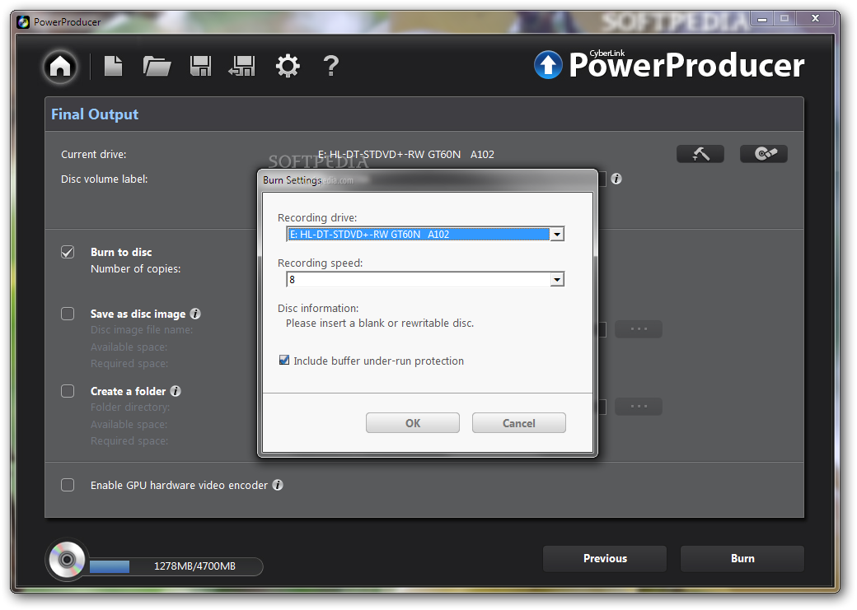857x610 pixels.
Task: Click info icon beside GPU hardware encoder
Action: [278, 485]
